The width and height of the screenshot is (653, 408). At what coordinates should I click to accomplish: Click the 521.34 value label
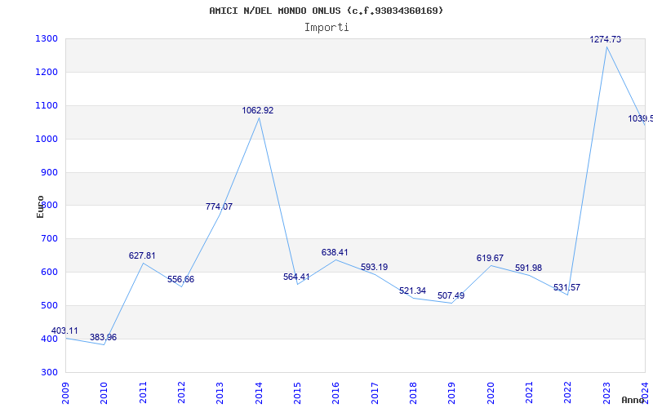click(412, 290)
